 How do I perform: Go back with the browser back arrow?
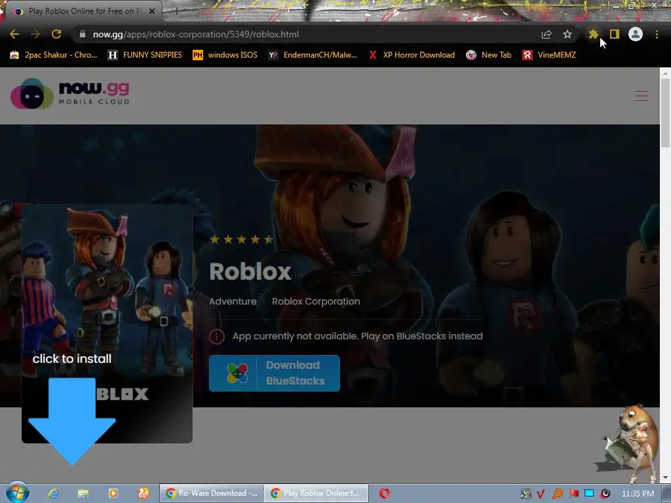pyautogui.click(x=14, y=34)
